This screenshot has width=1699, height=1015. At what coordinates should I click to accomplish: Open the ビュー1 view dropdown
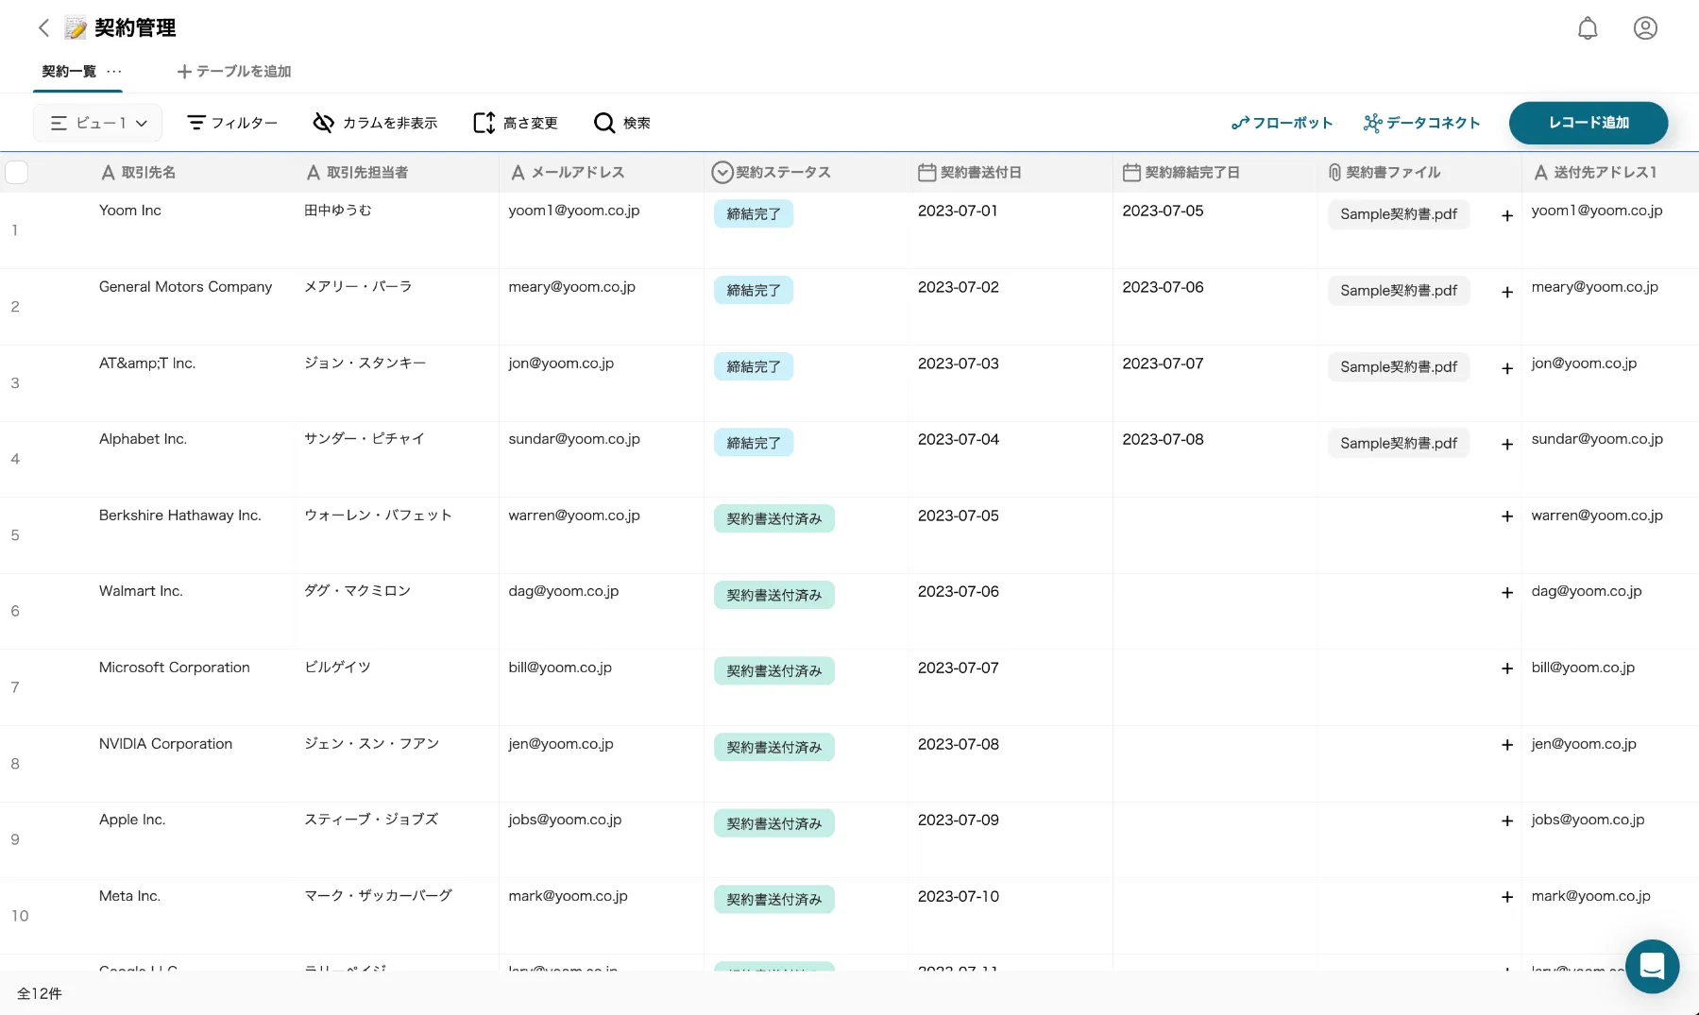coord(98,123)
